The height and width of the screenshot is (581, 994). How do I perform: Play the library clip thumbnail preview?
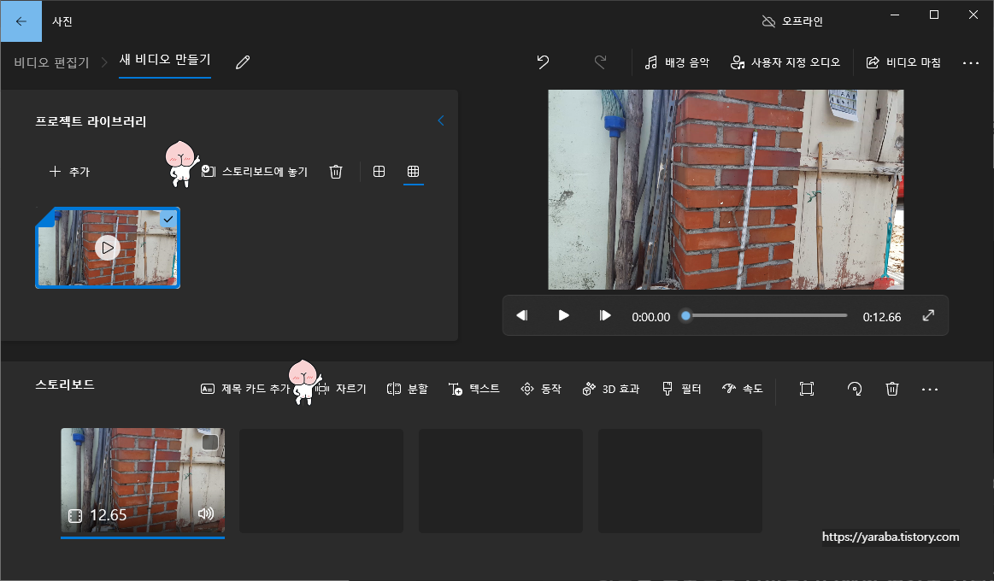tap(107, 248)
